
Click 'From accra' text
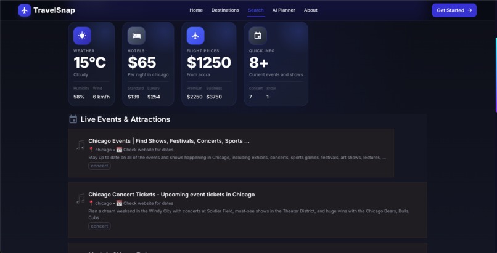click(x=198, y=75)
